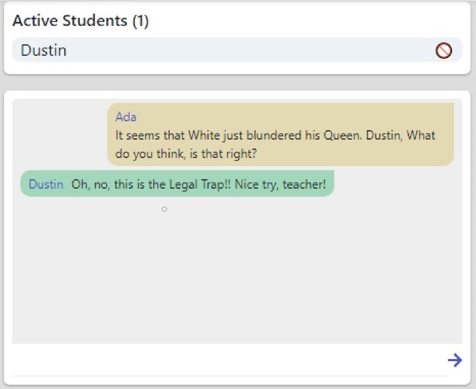The image size is (476, 389).
Task: Select Dustin in the Active Students list
Action: click(44, 50)
